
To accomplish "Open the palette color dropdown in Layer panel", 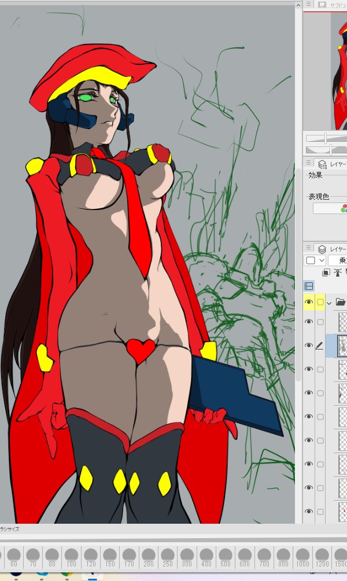I will click(x=315, y=260).
